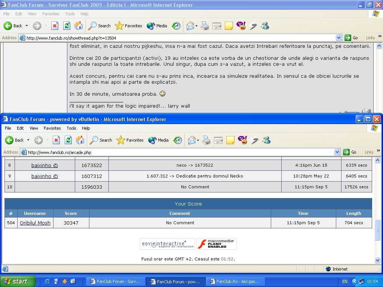383x287 pixels.
Task: Go Home in Survivor FanClub window
Action: (79, 26)
